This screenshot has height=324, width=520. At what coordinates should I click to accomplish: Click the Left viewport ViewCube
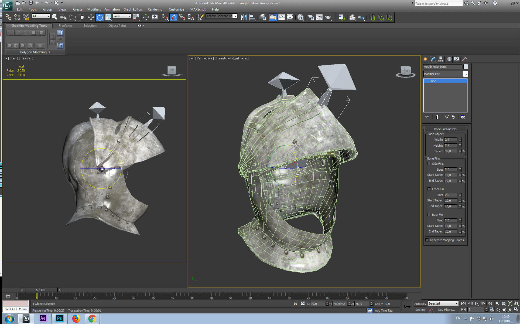(172, 70)
